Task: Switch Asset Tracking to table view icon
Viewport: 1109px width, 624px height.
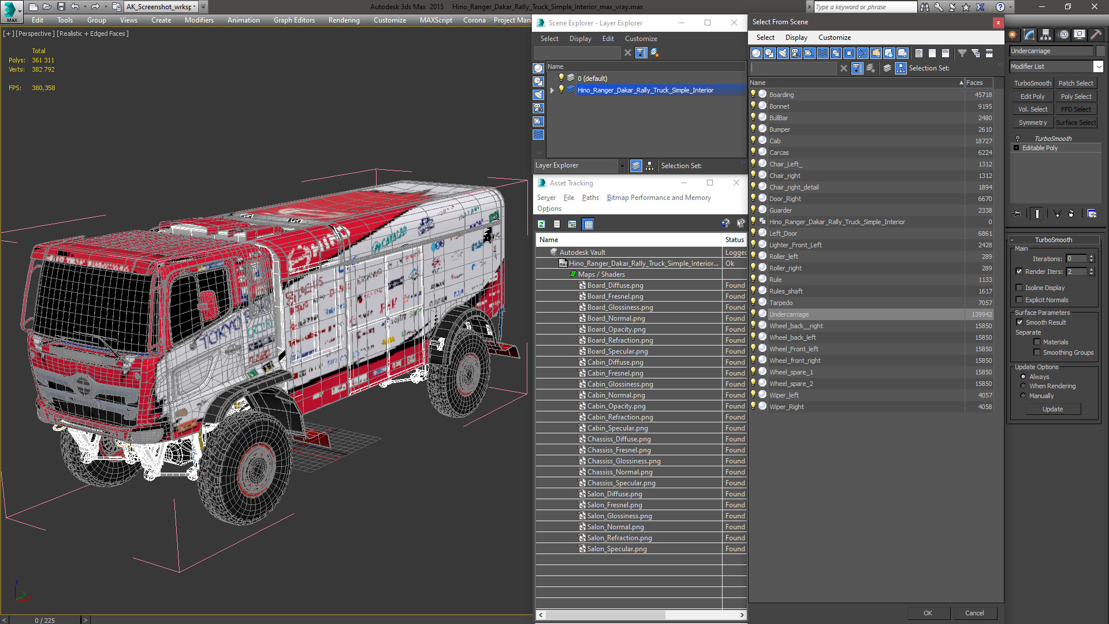Action: (589, 224)
